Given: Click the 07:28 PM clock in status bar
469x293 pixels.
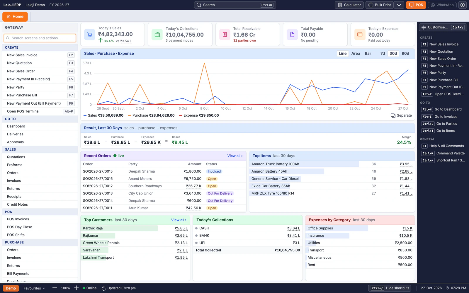Looking at the screenshot, I should coord(456,288).
